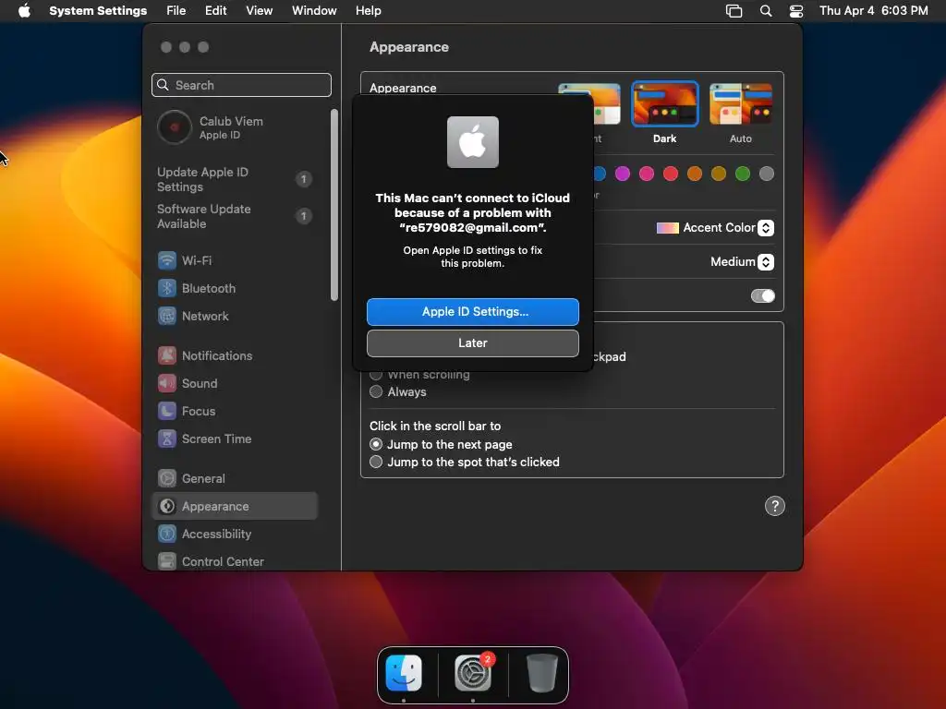Click the Calub Viem Apple ID avatar

pyautogui.click(x=175, y=127)
